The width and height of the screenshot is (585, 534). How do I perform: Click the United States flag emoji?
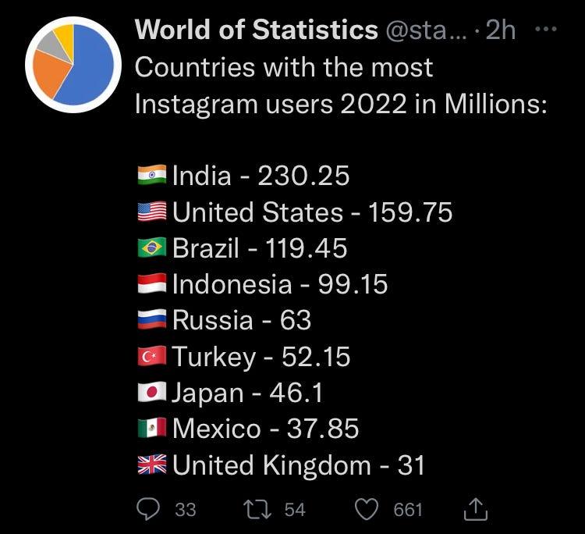coord(152,212)
